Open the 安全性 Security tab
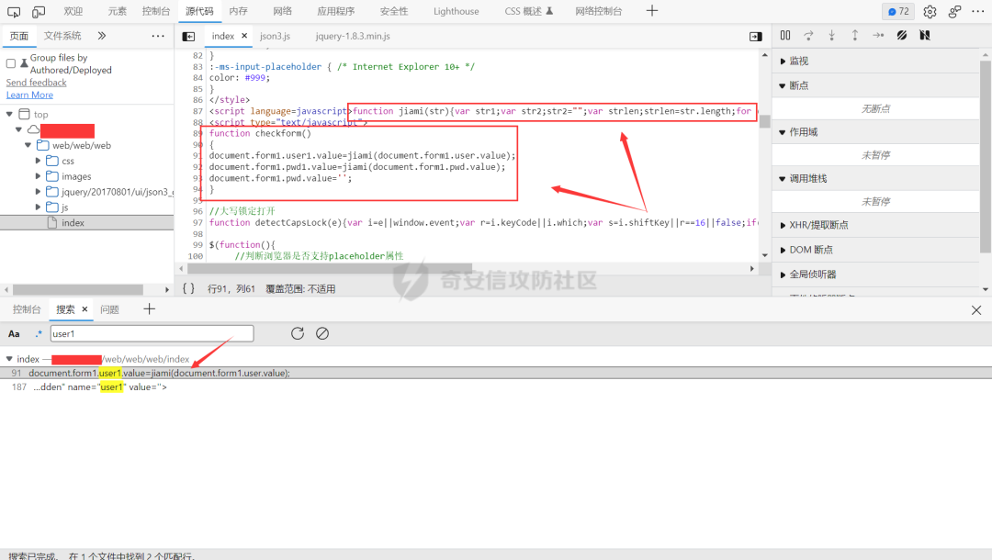This screenshot has width=992, height=560. [x=393, y=11]
